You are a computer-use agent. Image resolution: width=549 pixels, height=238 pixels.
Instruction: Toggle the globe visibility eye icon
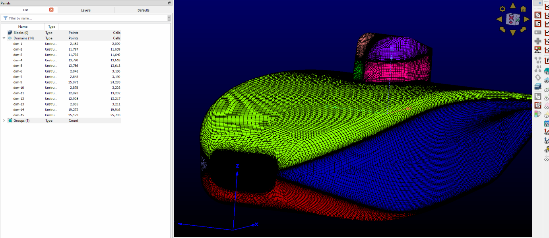(547, 71)
